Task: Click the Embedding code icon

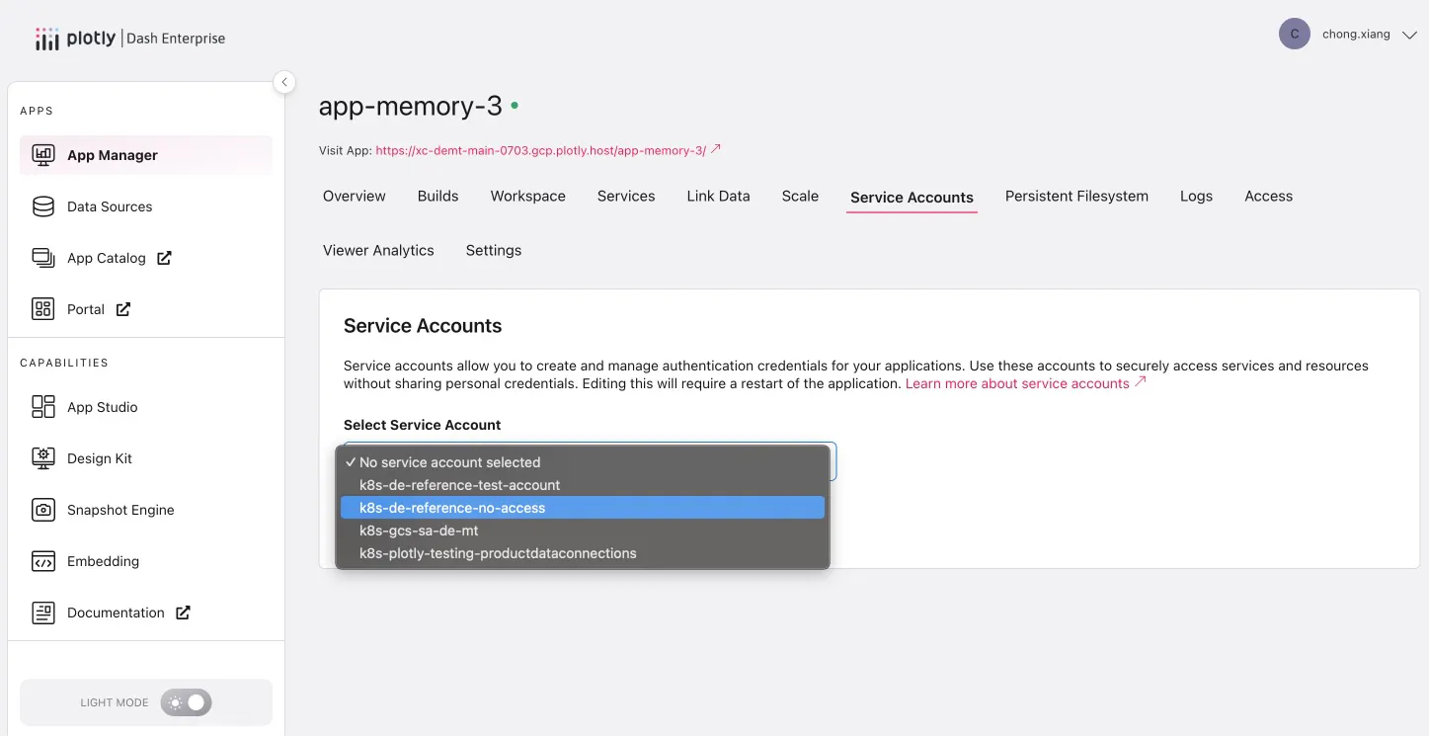Action: tap(43, 561)
